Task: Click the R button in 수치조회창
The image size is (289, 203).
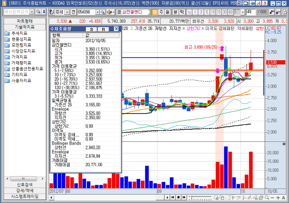Action: (103, 29)
